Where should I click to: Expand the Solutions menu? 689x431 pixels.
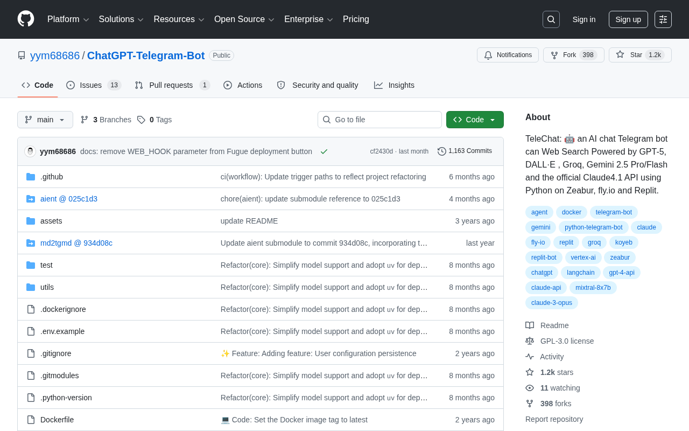[x=122, y=19]
